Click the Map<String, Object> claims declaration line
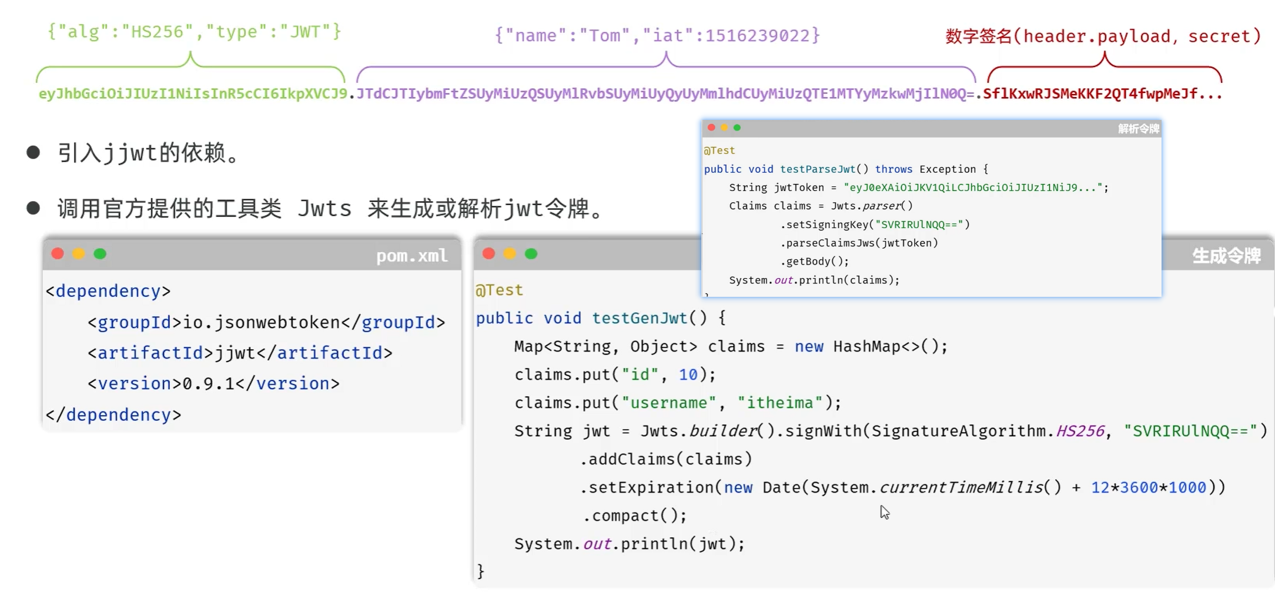 tap(731, 346)
